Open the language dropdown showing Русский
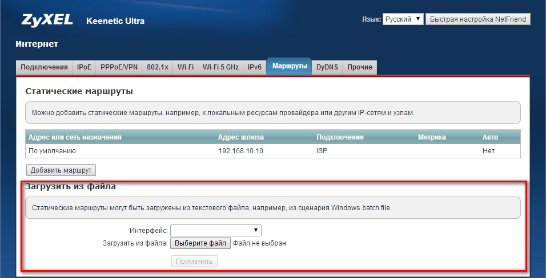546x278 pixels. (x=403, y=19)
